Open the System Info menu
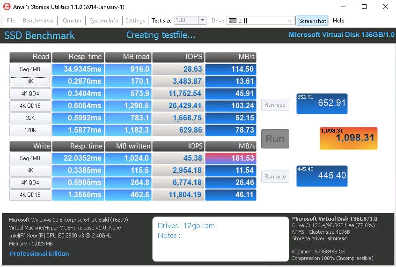Screen dimensions: 396x267 click(104, 21)
